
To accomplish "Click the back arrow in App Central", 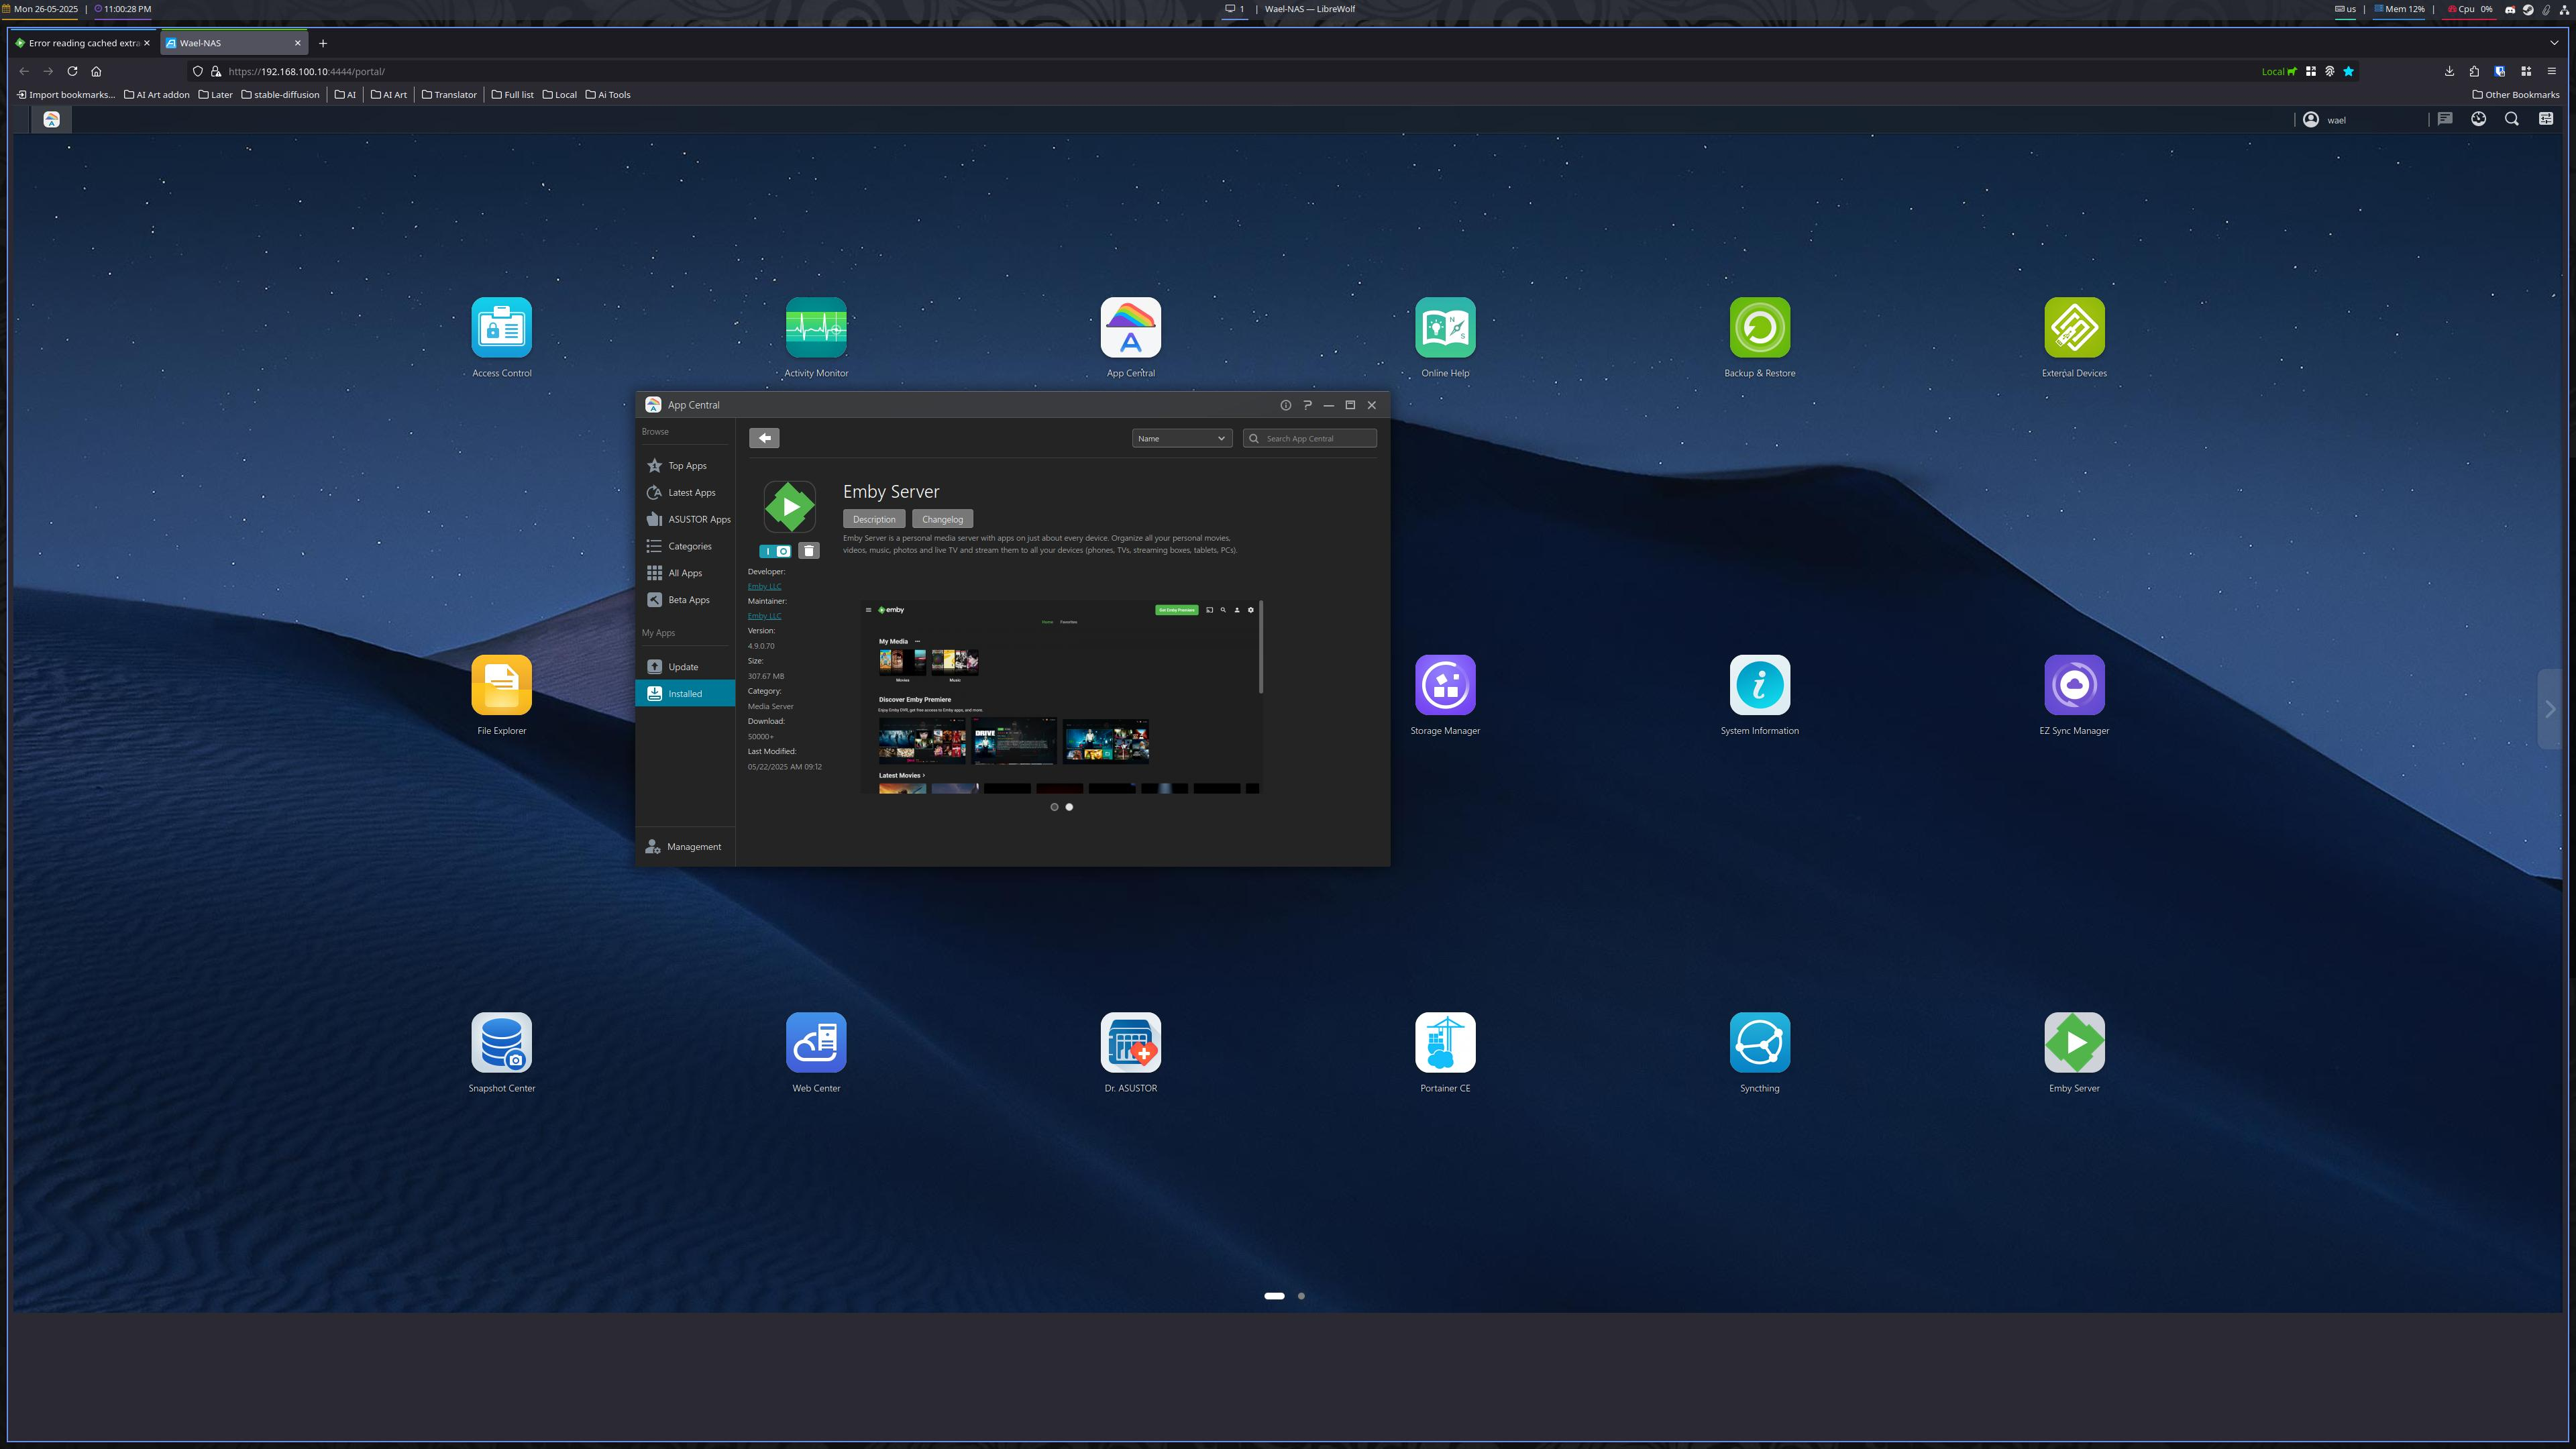I will (x=764, y=438).
